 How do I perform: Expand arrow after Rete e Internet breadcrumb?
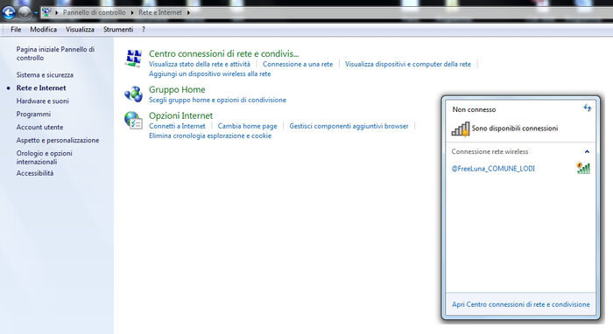[x=188, y=13]
